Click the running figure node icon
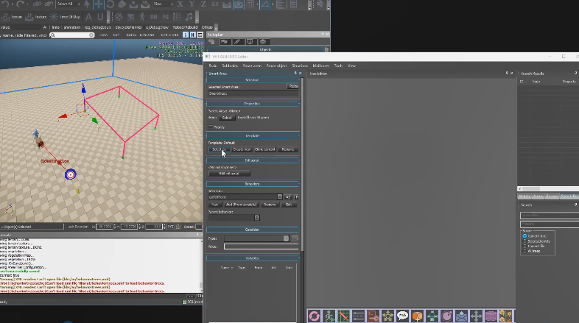The image size is (579, 323). click(329, 316)
